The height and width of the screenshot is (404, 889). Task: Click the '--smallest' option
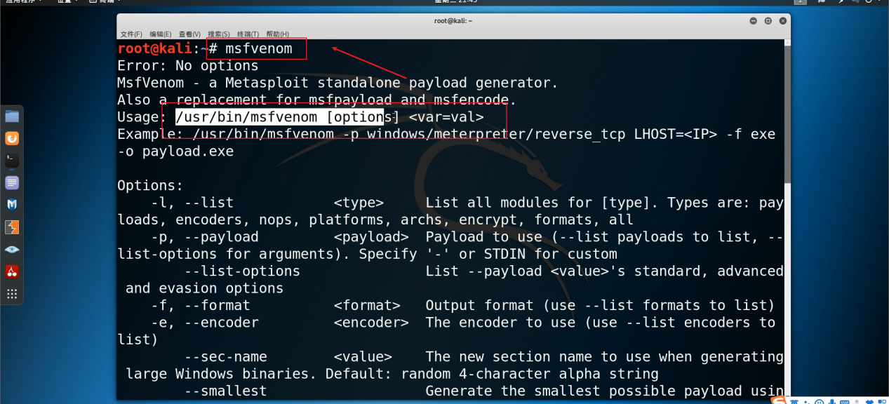pyautogui.click(x=225, y=391)
